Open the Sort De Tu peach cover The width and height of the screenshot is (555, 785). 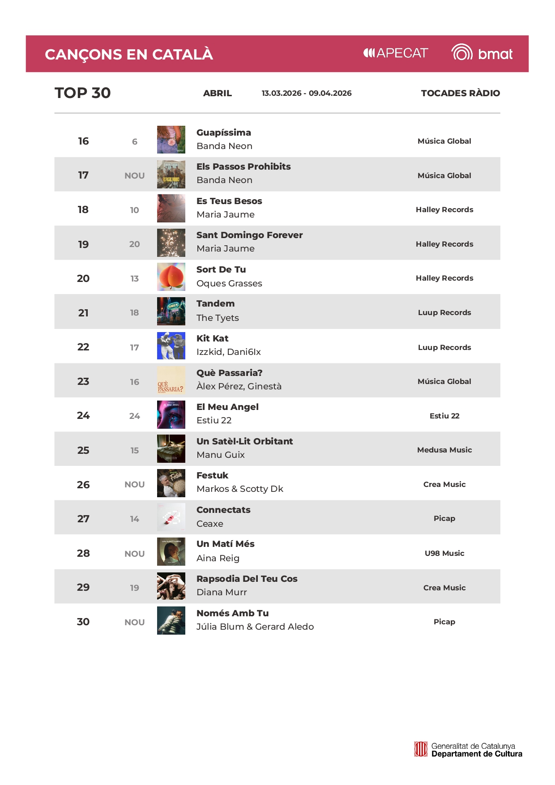171,277
